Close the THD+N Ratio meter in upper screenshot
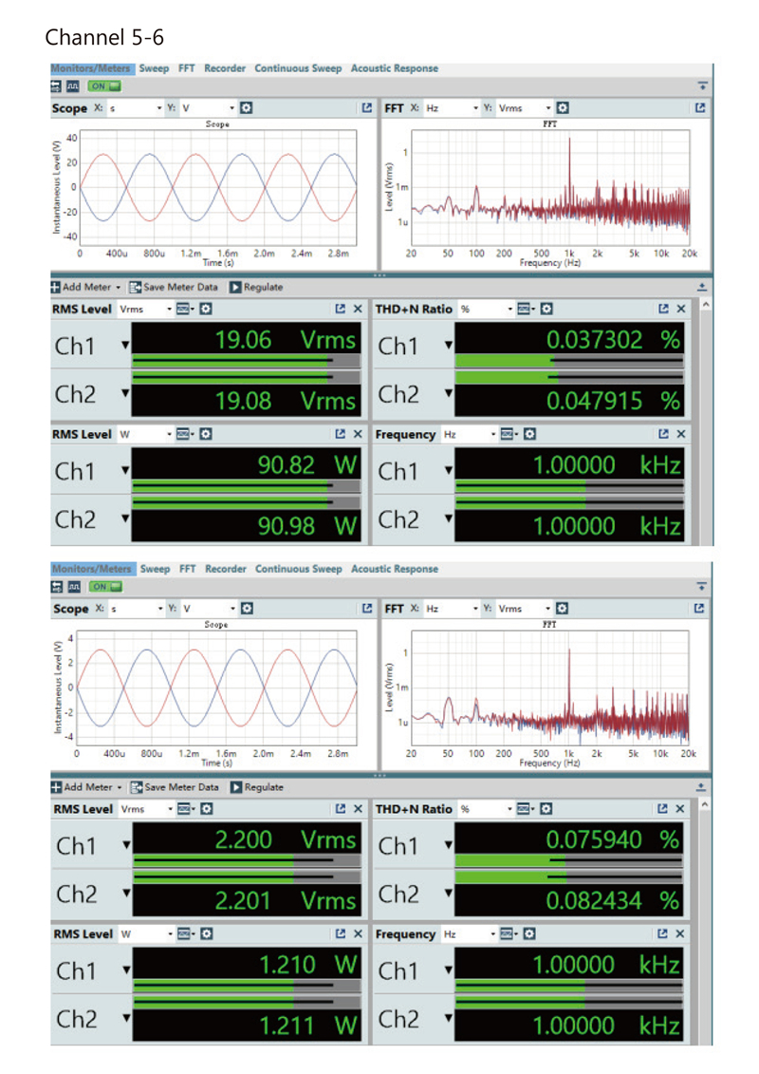The image size is (759, 1074). tap(682, 309)
